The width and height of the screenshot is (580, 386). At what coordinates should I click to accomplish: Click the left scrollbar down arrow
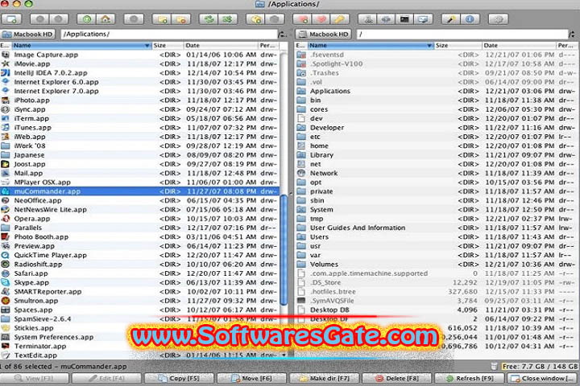click(x=284, y=355)
